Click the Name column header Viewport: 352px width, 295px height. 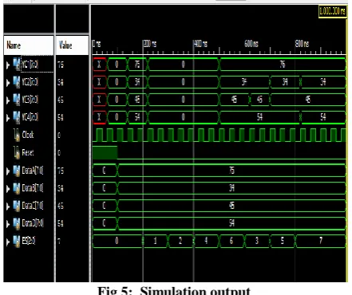(x=29, y=45)
